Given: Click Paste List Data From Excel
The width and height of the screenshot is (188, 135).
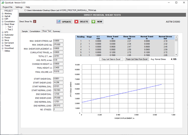Looking at the screenshot, I should pyautogui.click(x=137, y=59).
